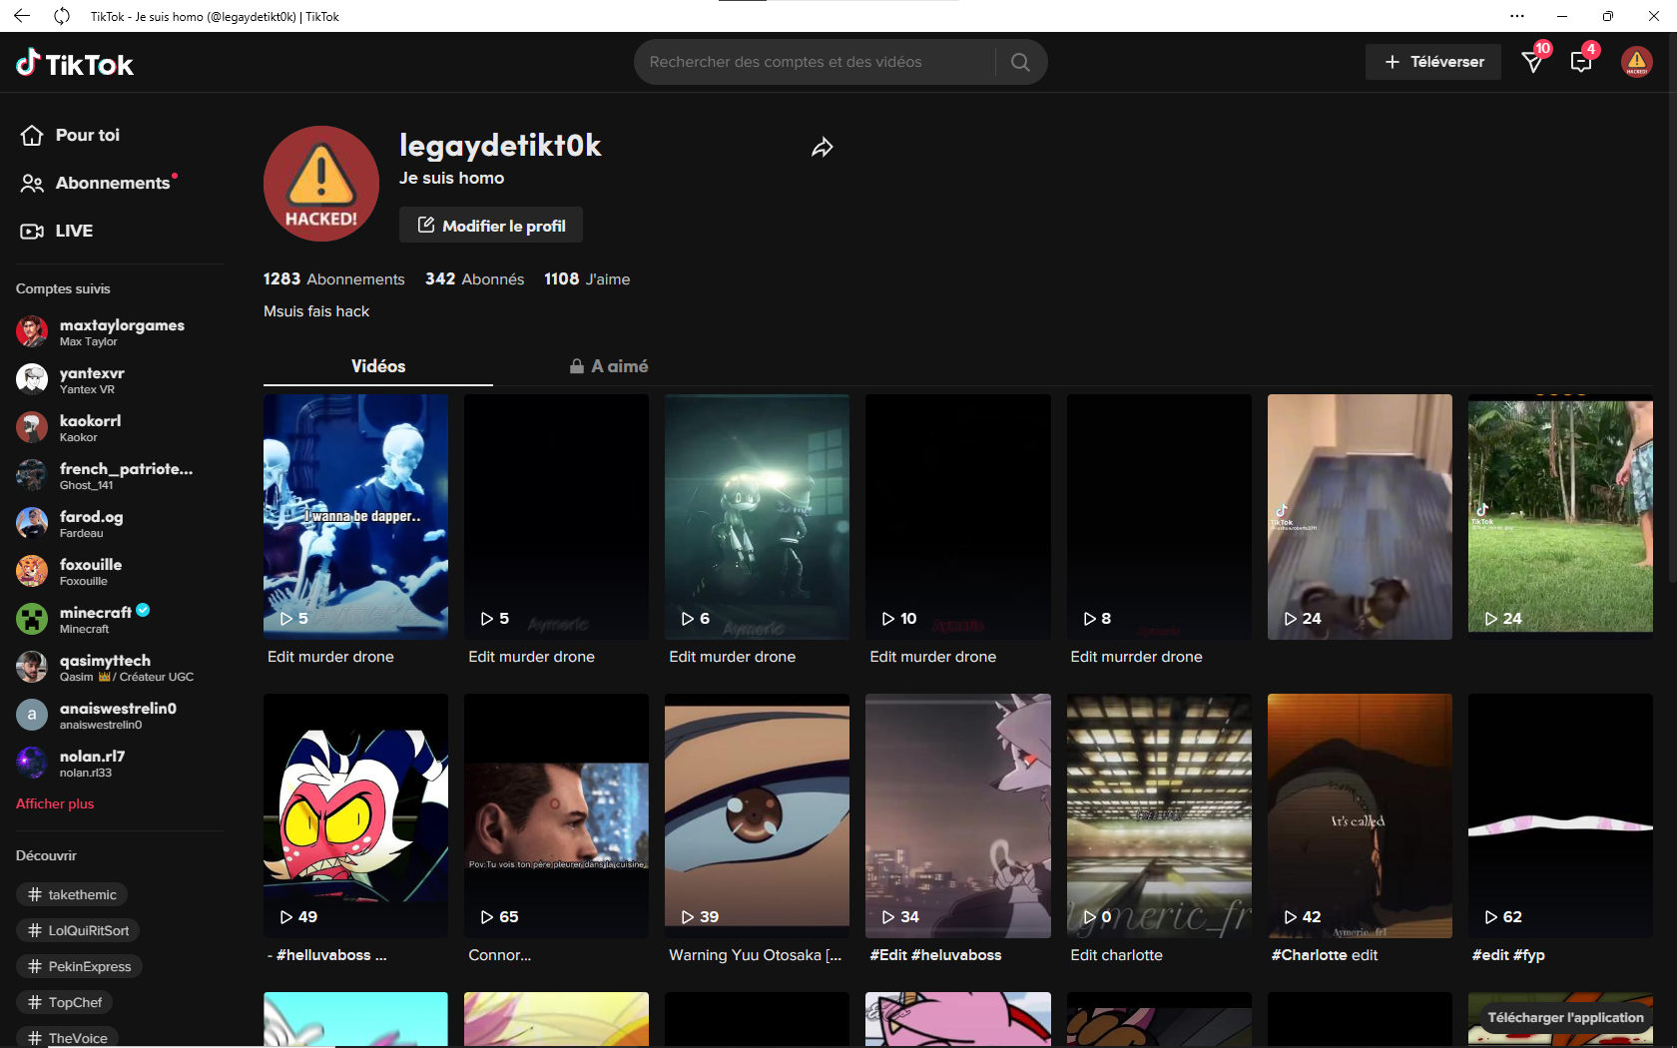Click the 1283 Abonnements count
Screen dimensions: 1677x1048
[334, 279]
